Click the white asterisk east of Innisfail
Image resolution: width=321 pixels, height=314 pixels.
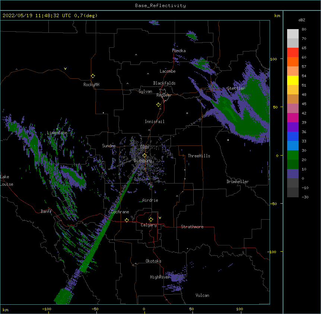(x=187, y=113)
